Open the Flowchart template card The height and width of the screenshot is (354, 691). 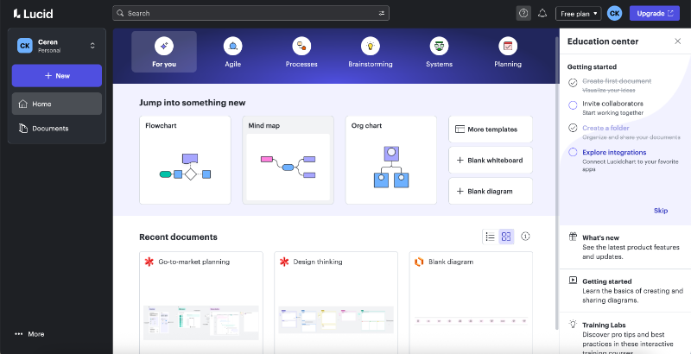185,160
